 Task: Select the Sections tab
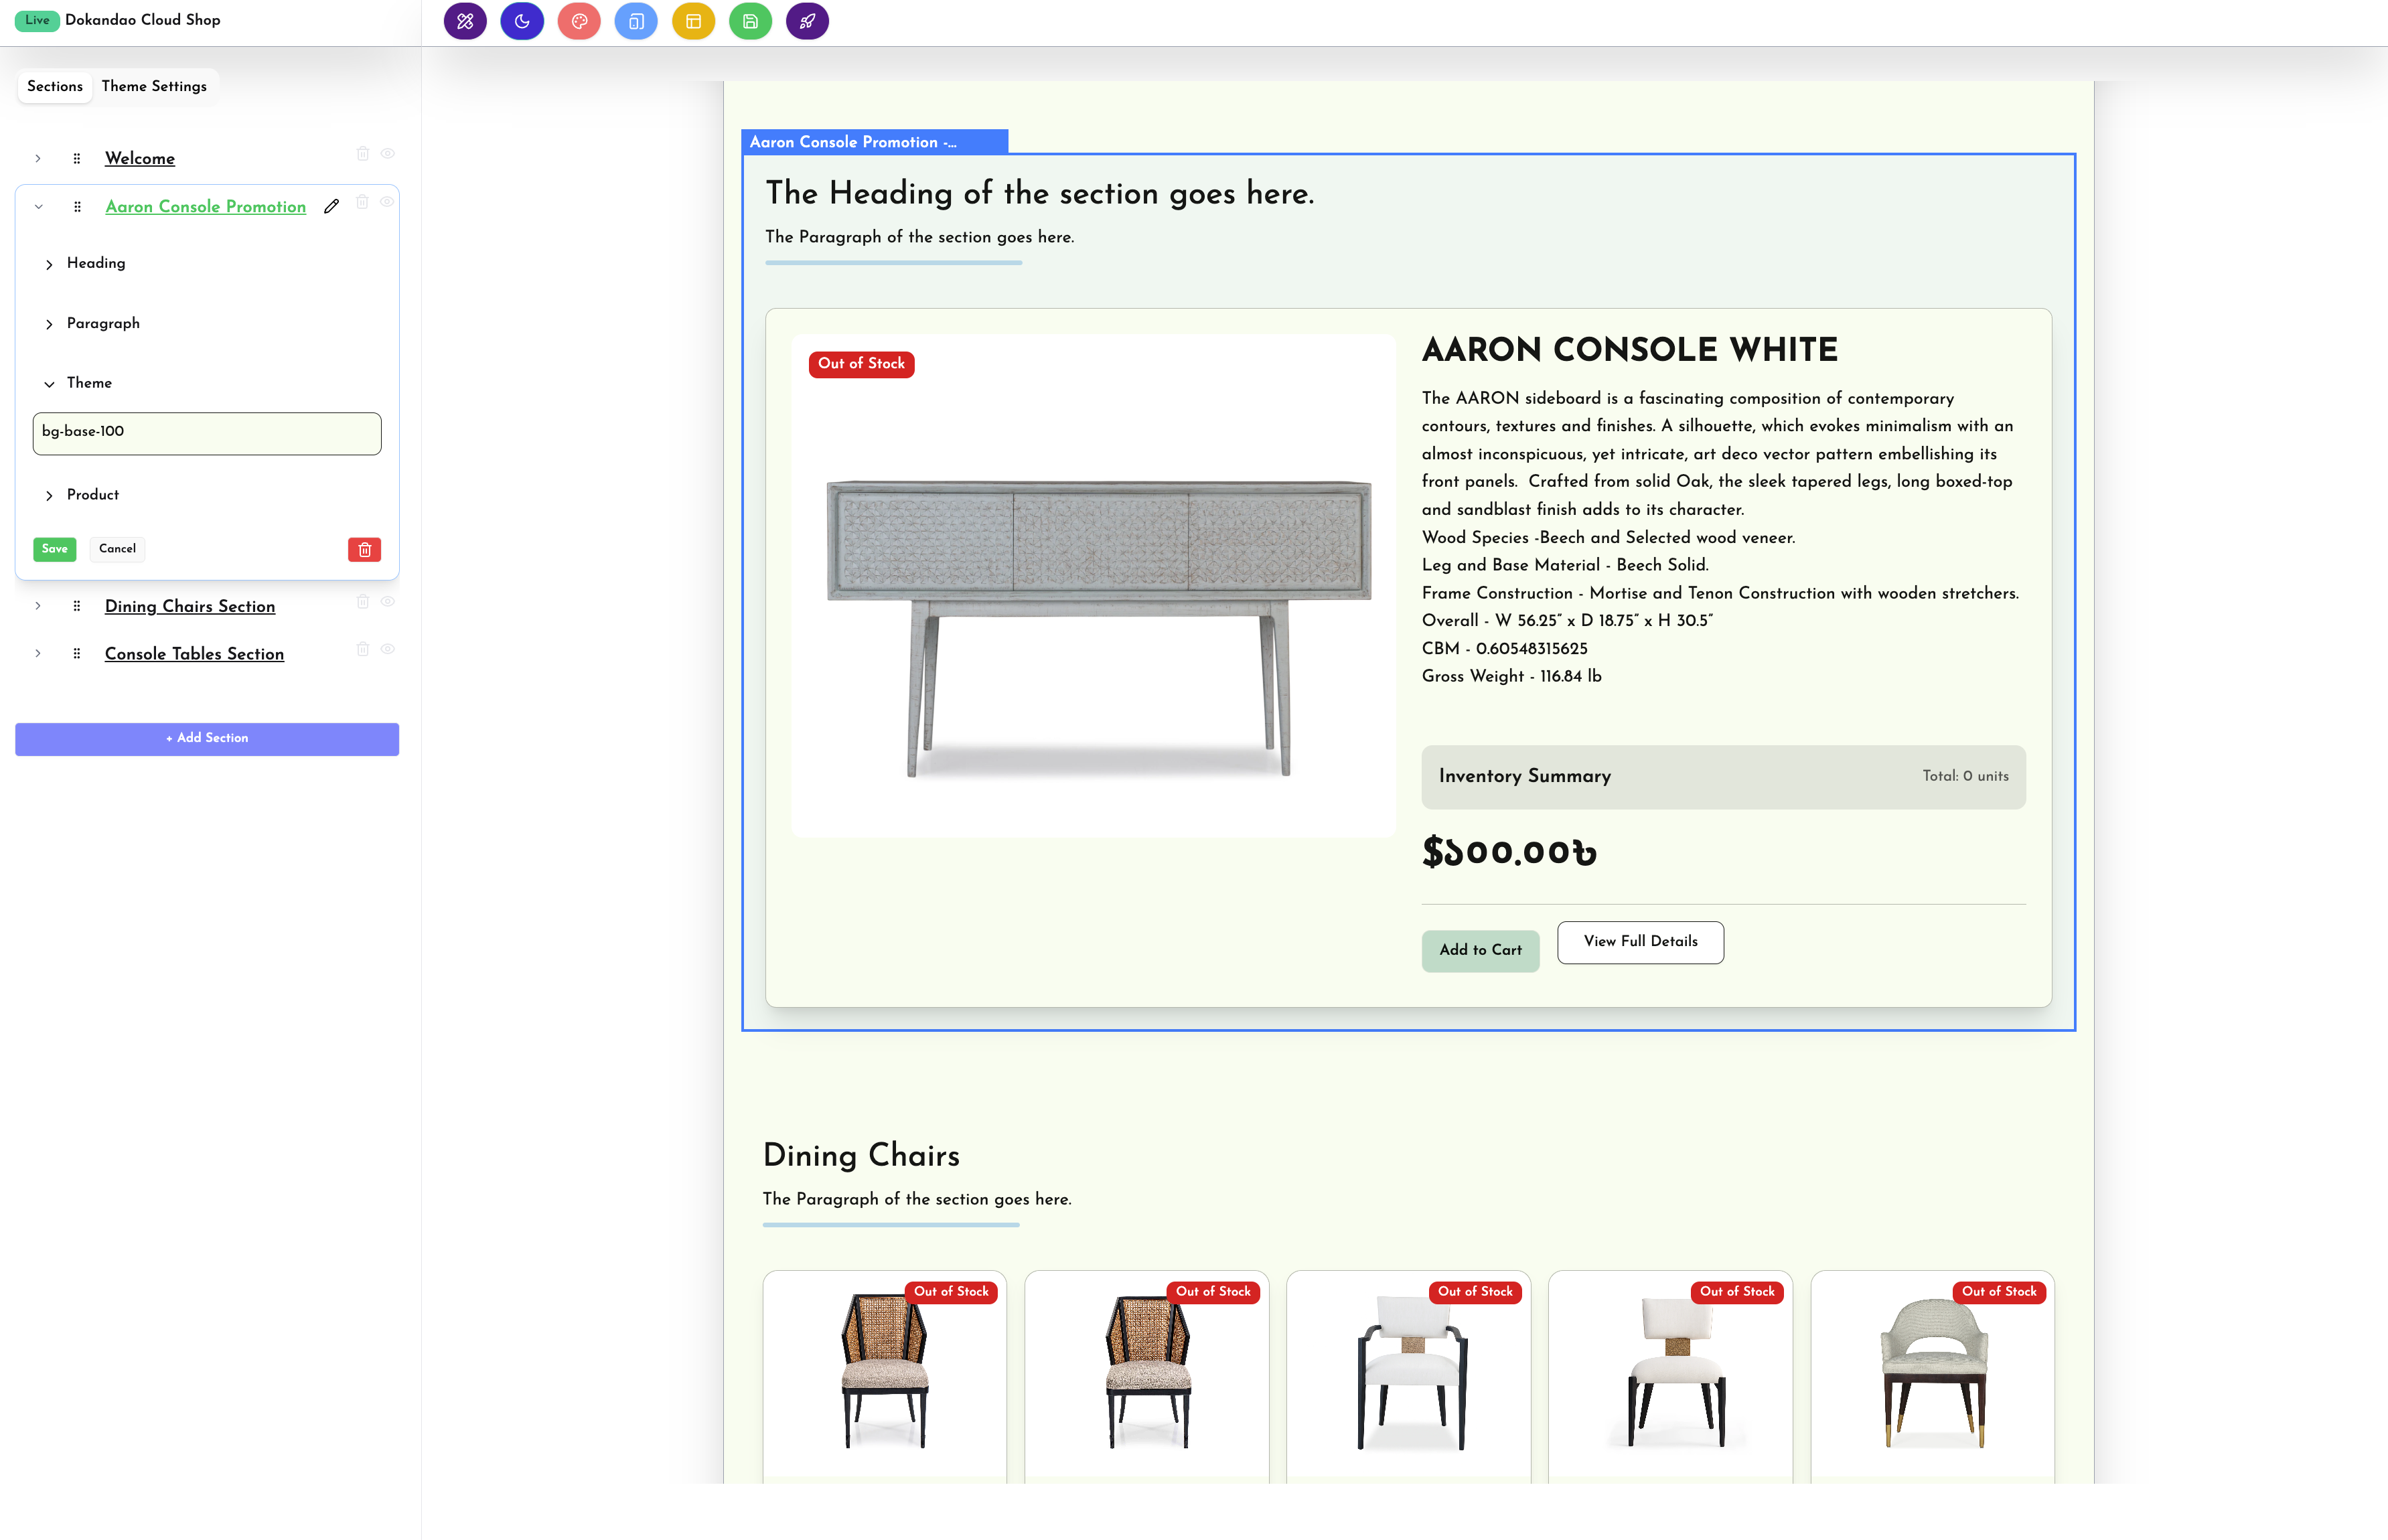[x=55, y=86]
